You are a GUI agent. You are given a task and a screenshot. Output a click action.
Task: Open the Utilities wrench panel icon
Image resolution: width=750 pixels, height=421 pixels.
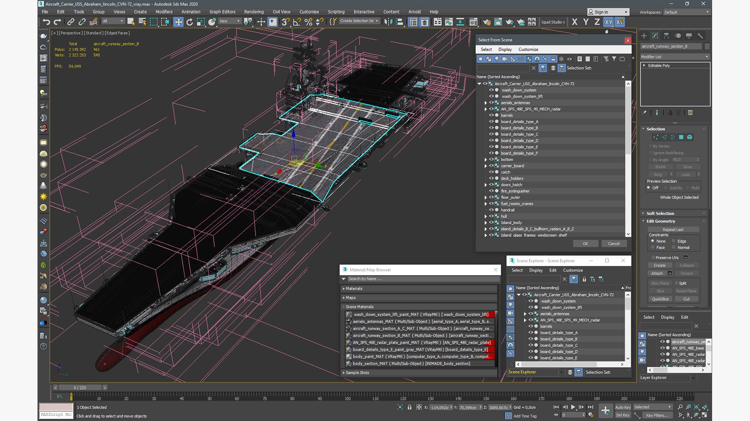coord(700,35)
